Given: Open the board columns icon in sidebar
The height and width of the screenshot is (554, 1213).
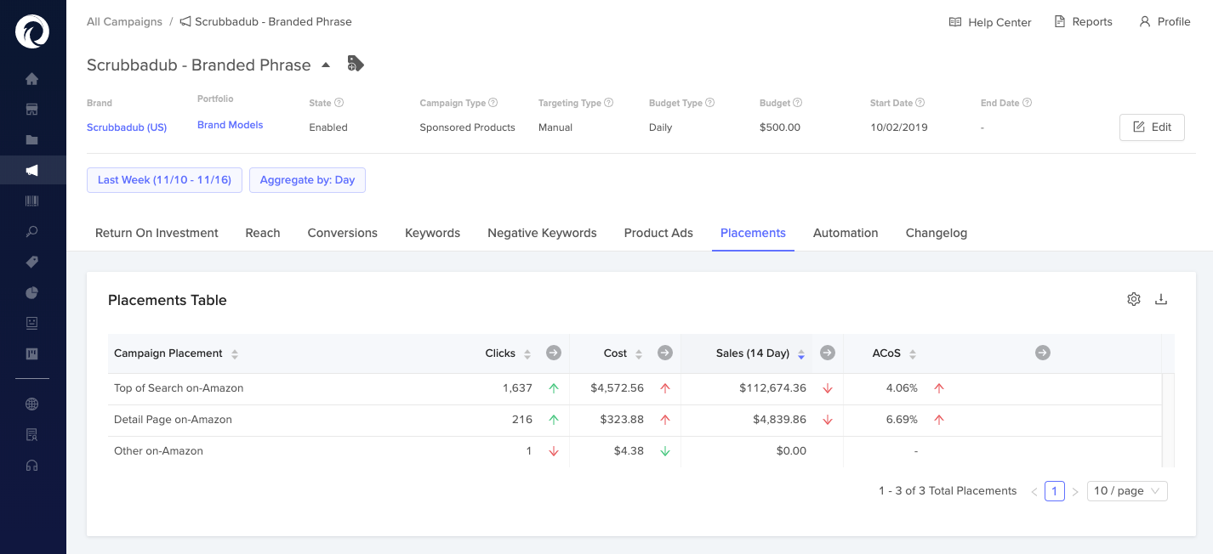Looking at the screenshot, I should pos(32,354).
